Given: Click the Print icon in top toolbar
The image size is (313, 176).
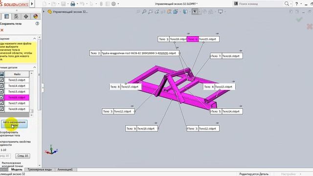Looking at the screenshot, I should (73, 3).
